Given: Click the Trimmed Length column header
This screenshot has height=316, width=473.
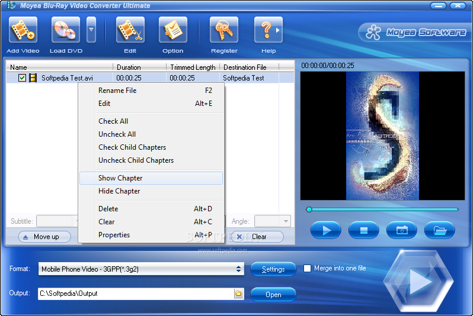Looking at the screenshot, I should point(193,67).
